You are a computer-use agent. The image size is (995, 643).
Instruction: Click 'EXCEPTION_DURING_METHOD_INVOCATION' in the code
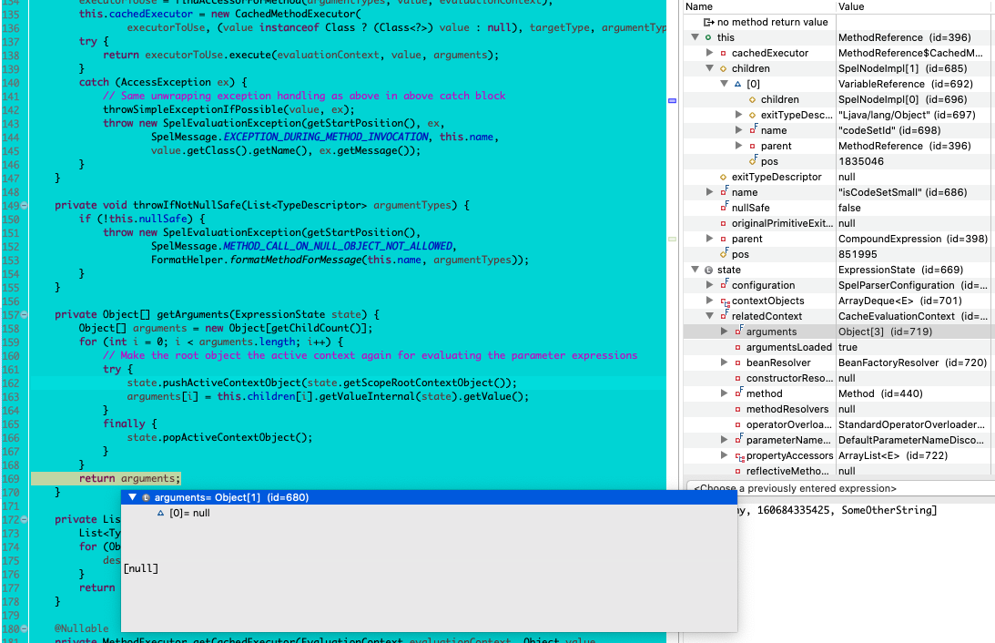(326, 138)
